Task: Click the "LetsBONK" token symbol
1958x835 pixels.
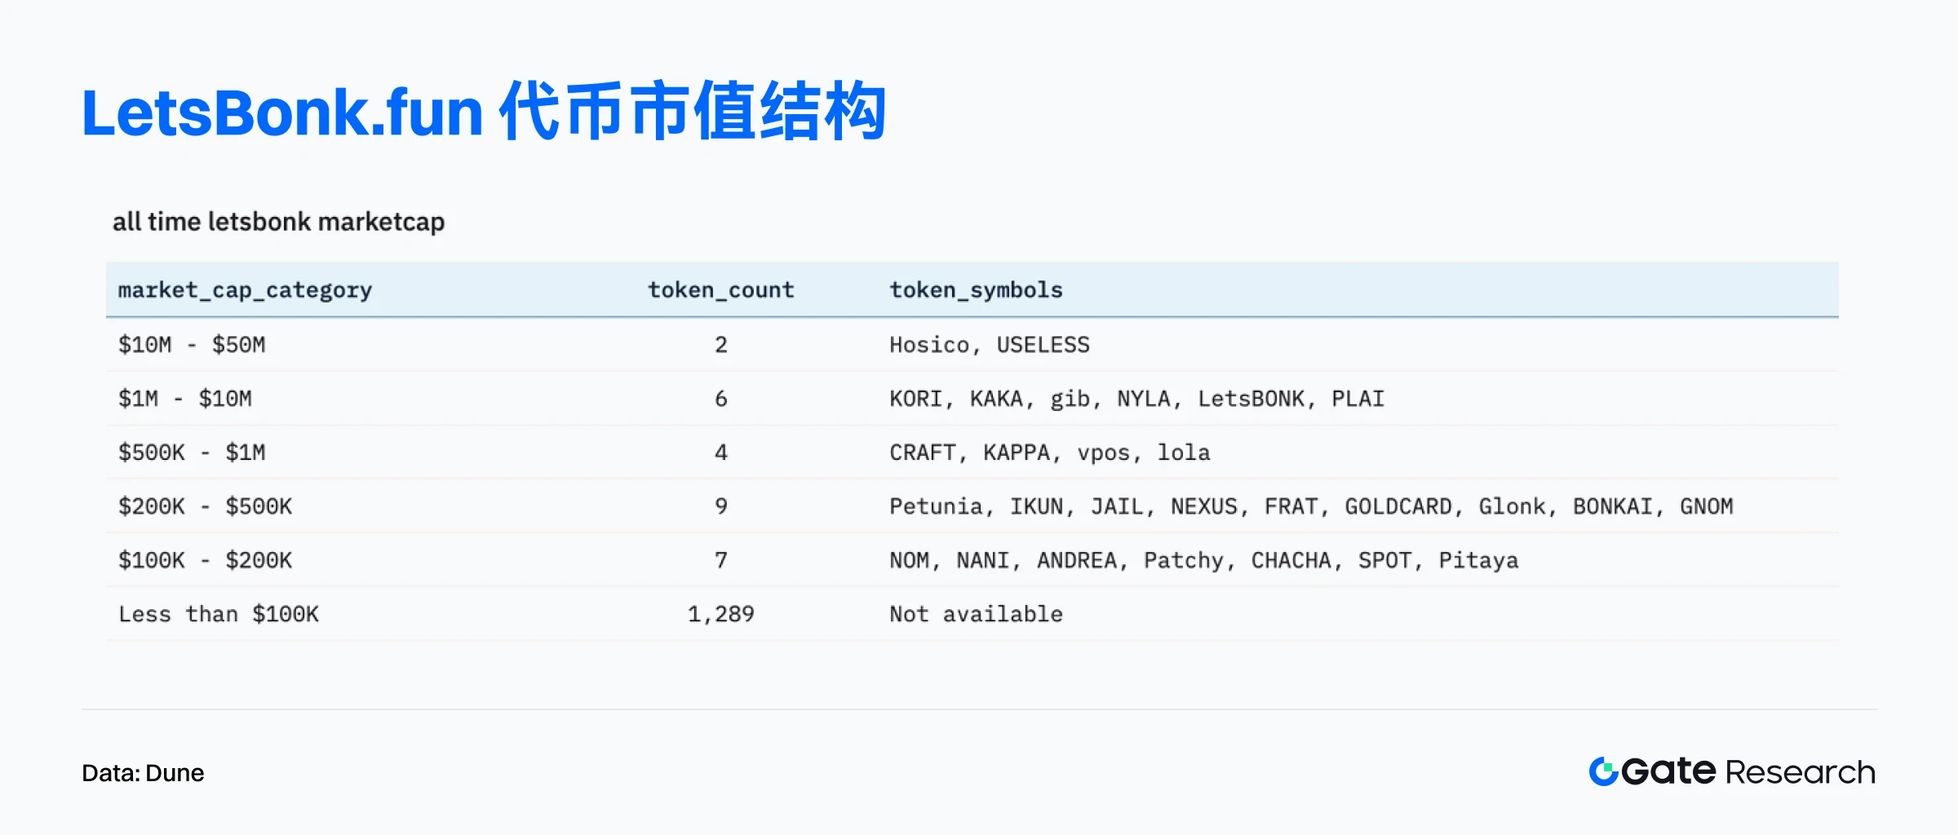Action: click(x=1251, y=399)
